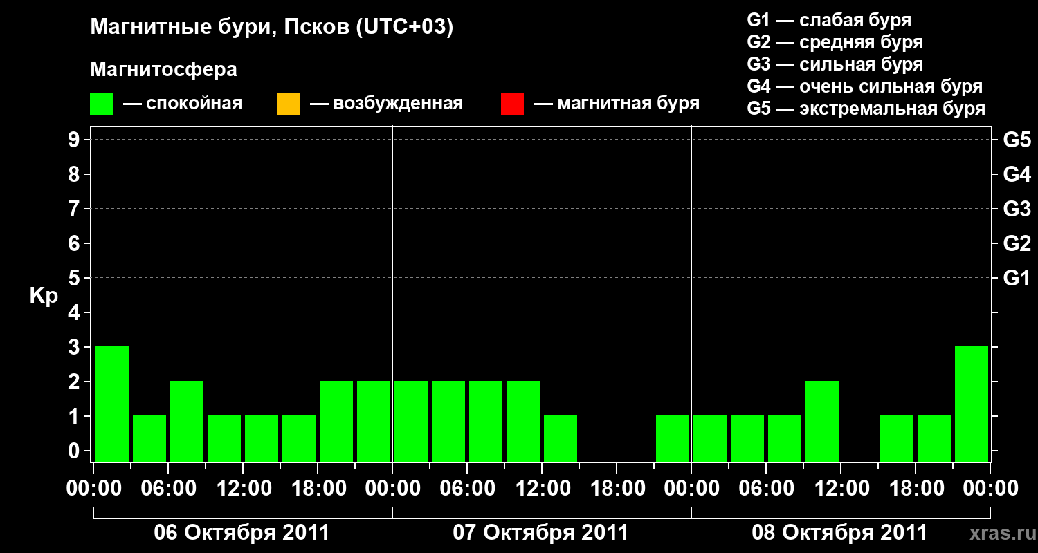Click the Kp 2 bar at 09:00 on 08 October

tap(822, 421)
